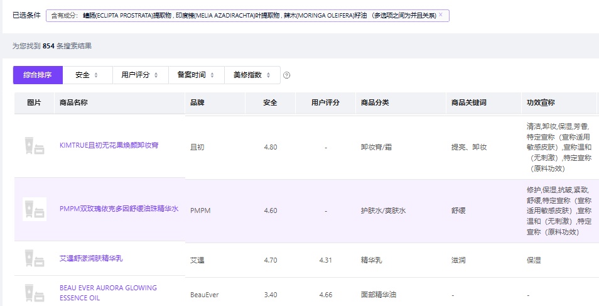
Task: Click the 商品分类 column header
Action: coord(375,102)
